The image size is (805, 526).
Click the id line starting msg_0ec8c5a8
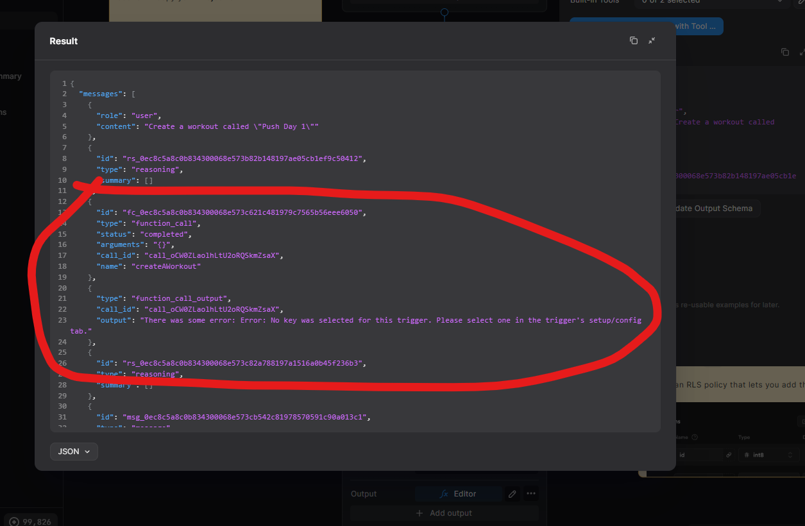pos(233,417)
